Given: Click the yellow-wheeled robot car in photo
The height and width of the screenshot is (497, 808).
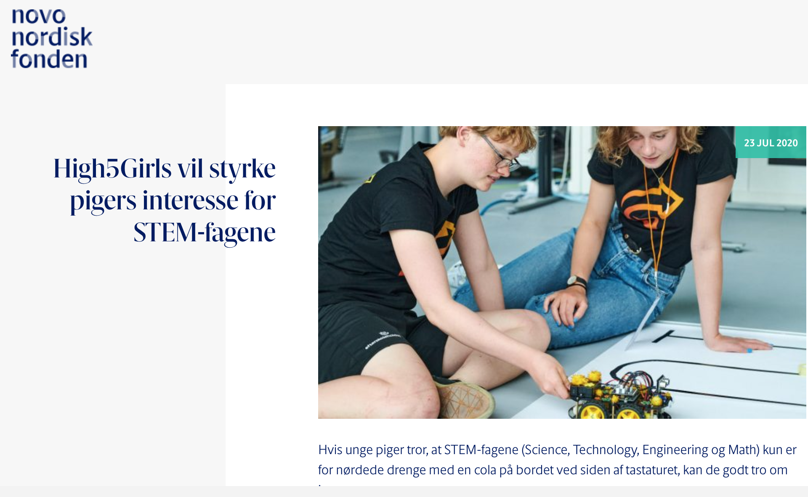Looking at the screenshot, I should coord(617,396).
